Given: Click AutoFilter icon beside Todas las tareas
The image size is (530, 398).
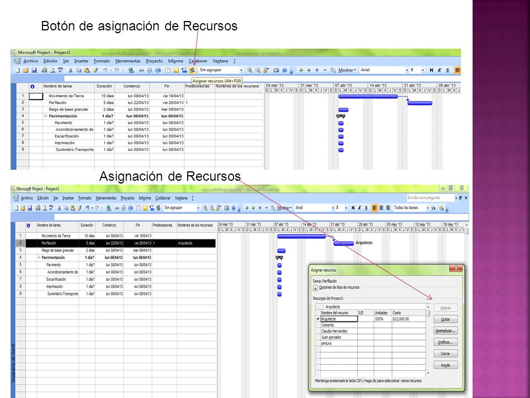Looking at the screenshot, I should pyautogui.click(x=433, y=208).
